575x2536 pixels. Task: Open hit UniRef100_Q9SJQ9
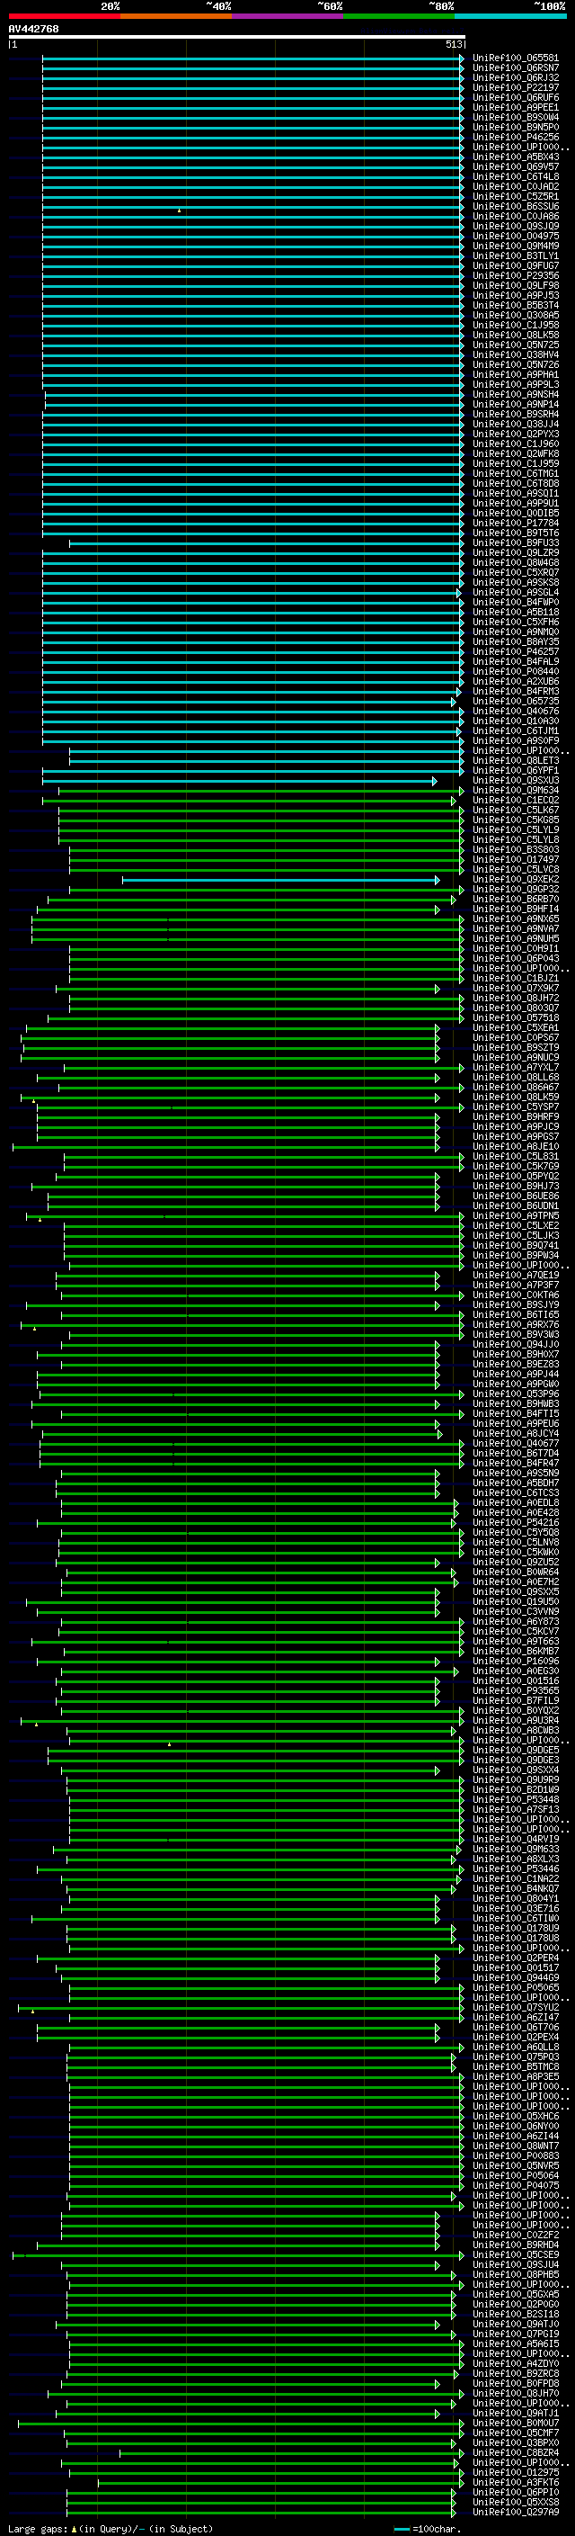[516, 227]
